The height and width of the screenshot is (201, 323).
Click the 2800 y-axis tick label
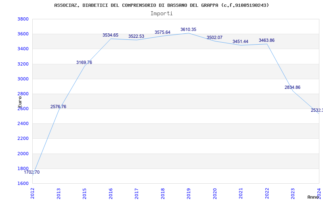[23, 94]
